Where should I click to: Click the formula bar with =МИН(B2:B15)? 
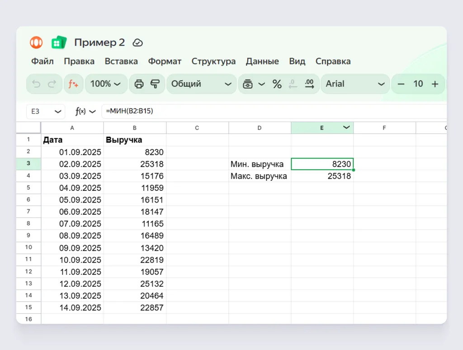tap(274, 111)
